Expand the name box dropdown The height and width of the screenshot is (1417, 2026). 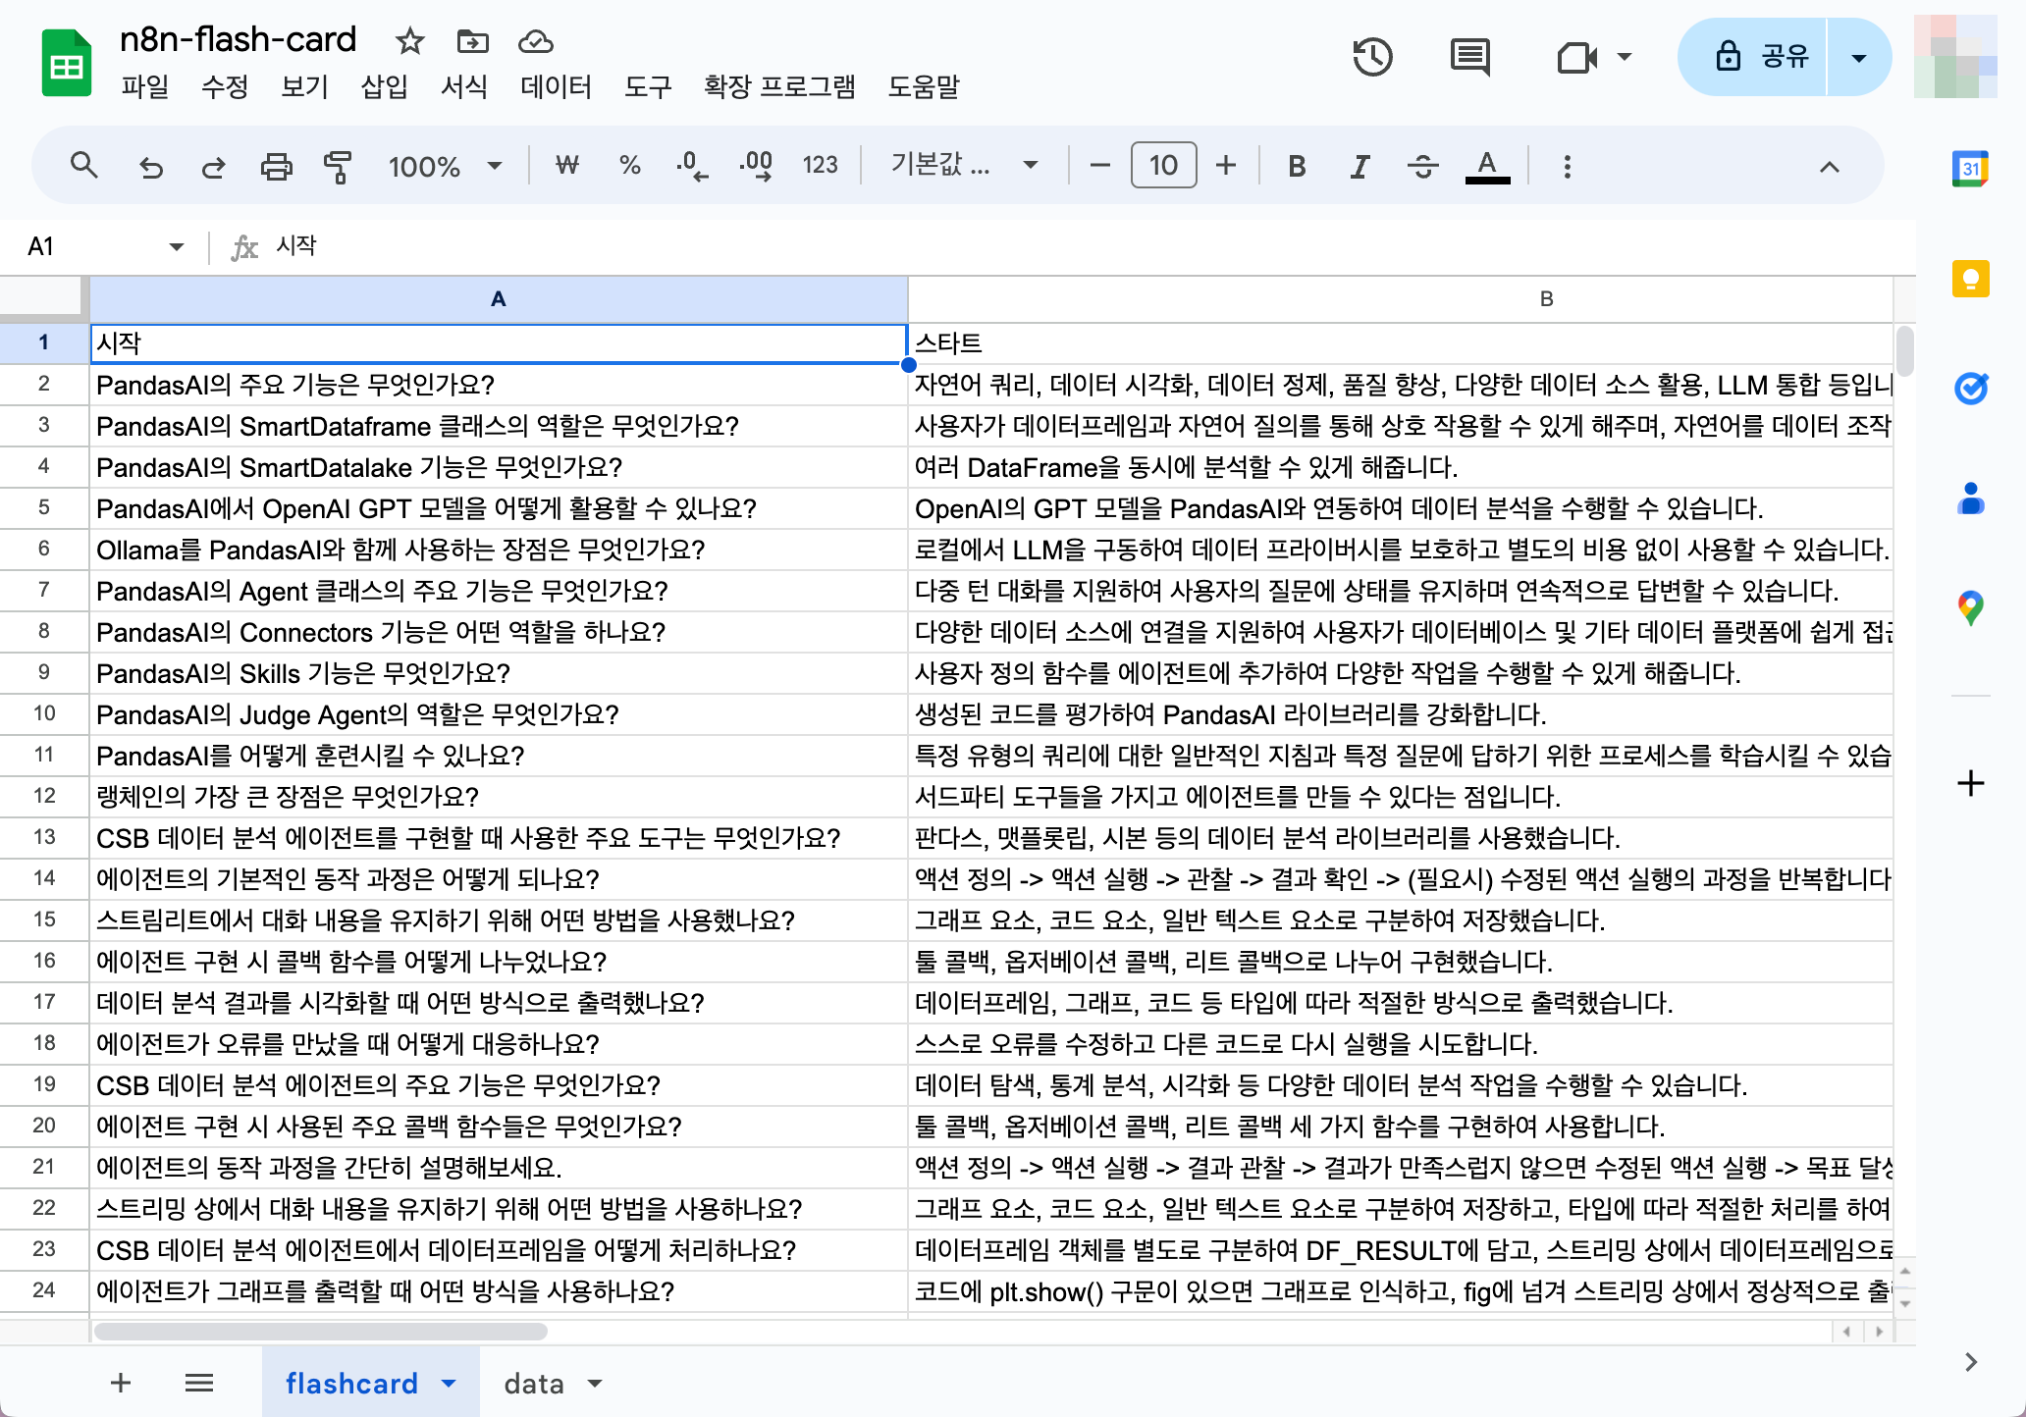[176, 246]
